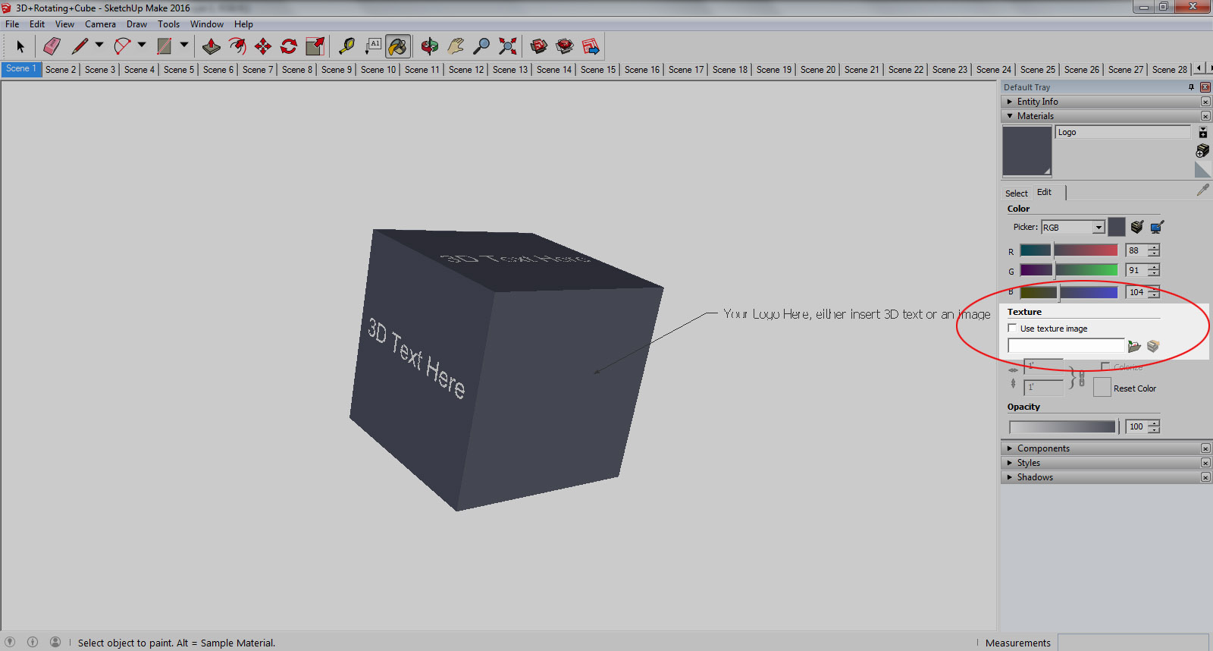Choose the Tape Measure tool
This screenshot has width=1213, height=651.
(346, 47)
